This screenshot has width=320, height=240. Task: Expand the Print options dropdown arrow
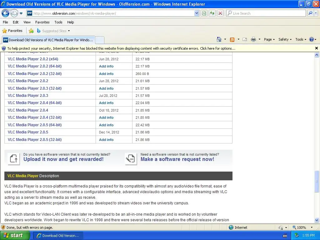coord(259,39)
